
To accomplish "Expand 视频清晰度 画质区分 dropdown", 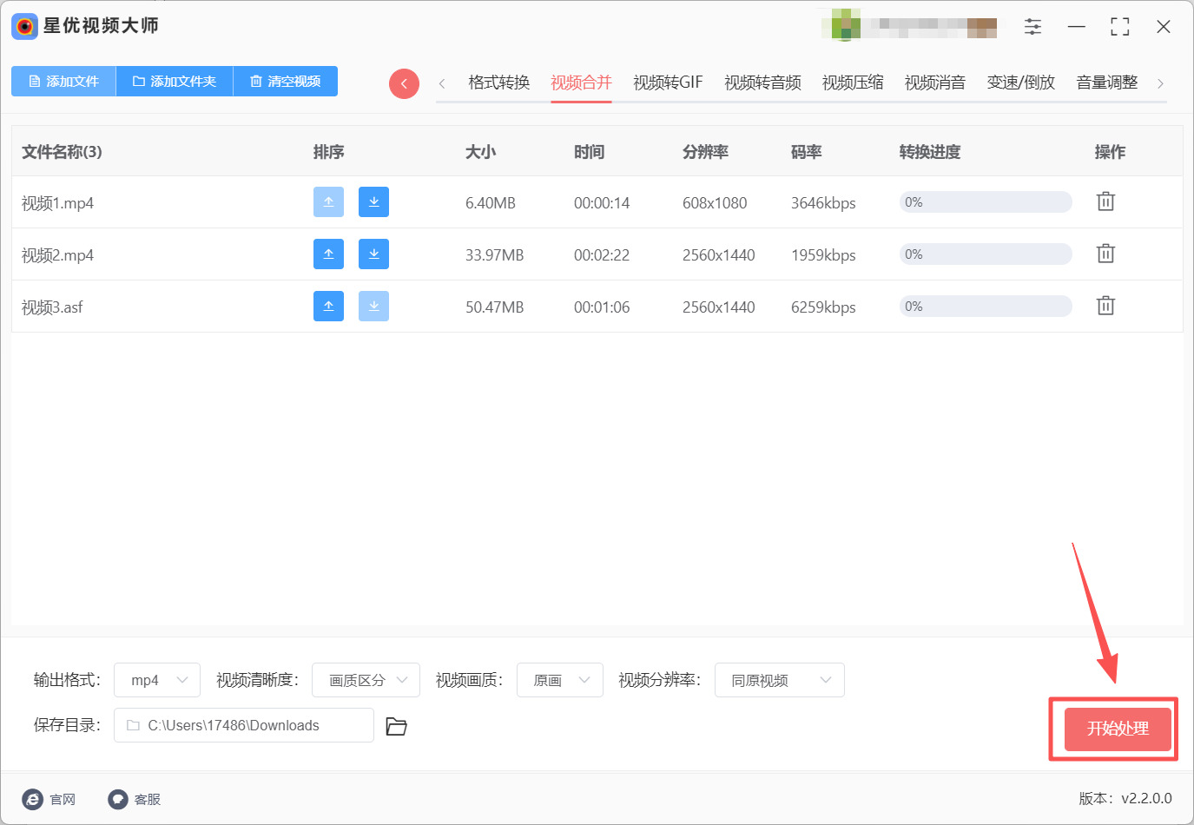I will pos(366,680).
